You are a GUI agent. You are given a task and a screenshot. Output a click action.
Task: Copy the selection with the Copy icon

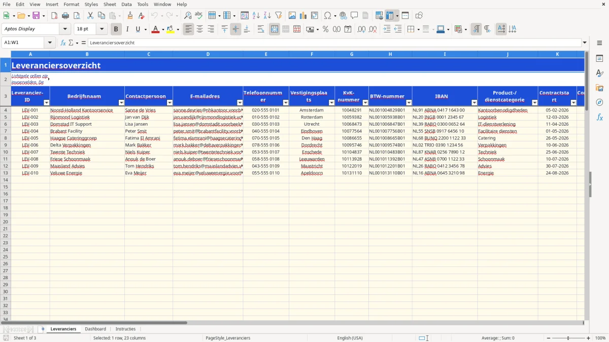pyautogui.click(x=101, y=16)
